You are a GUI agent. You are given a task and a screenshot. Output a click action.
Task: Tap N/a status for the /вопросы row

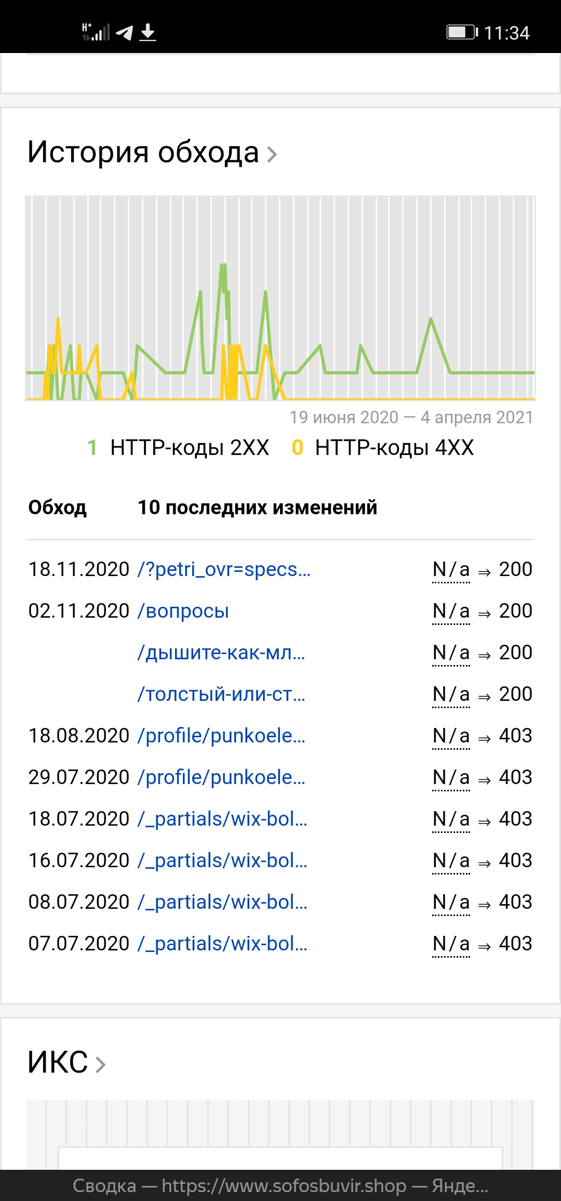click(x=451, y=611)
